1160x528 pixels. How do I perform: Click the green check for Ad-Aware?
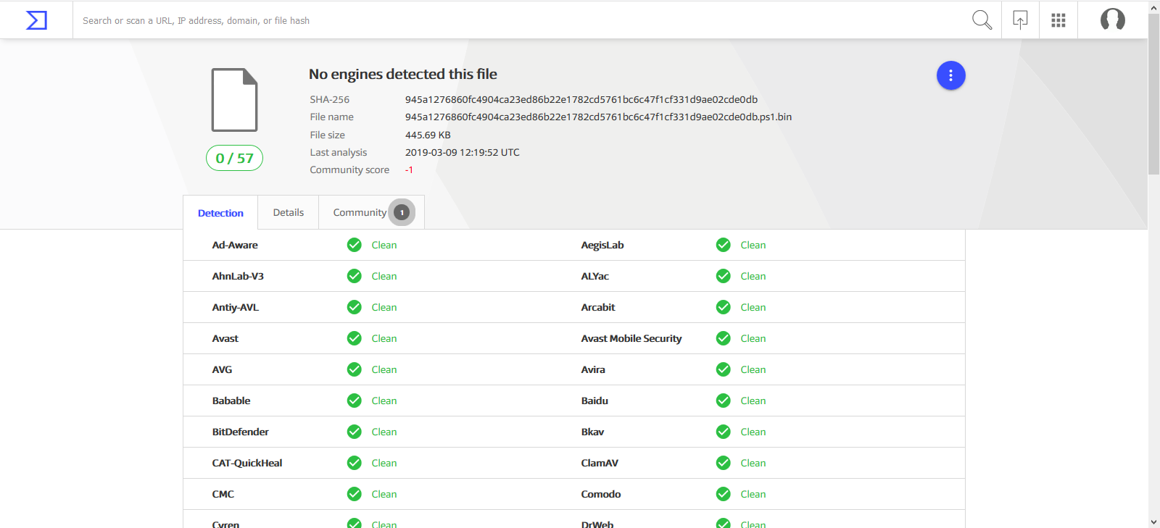[354, 245]
